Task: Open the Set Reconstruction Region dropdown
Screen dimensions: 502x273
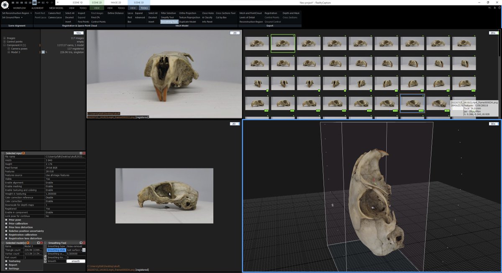Action: coord(17,13)
